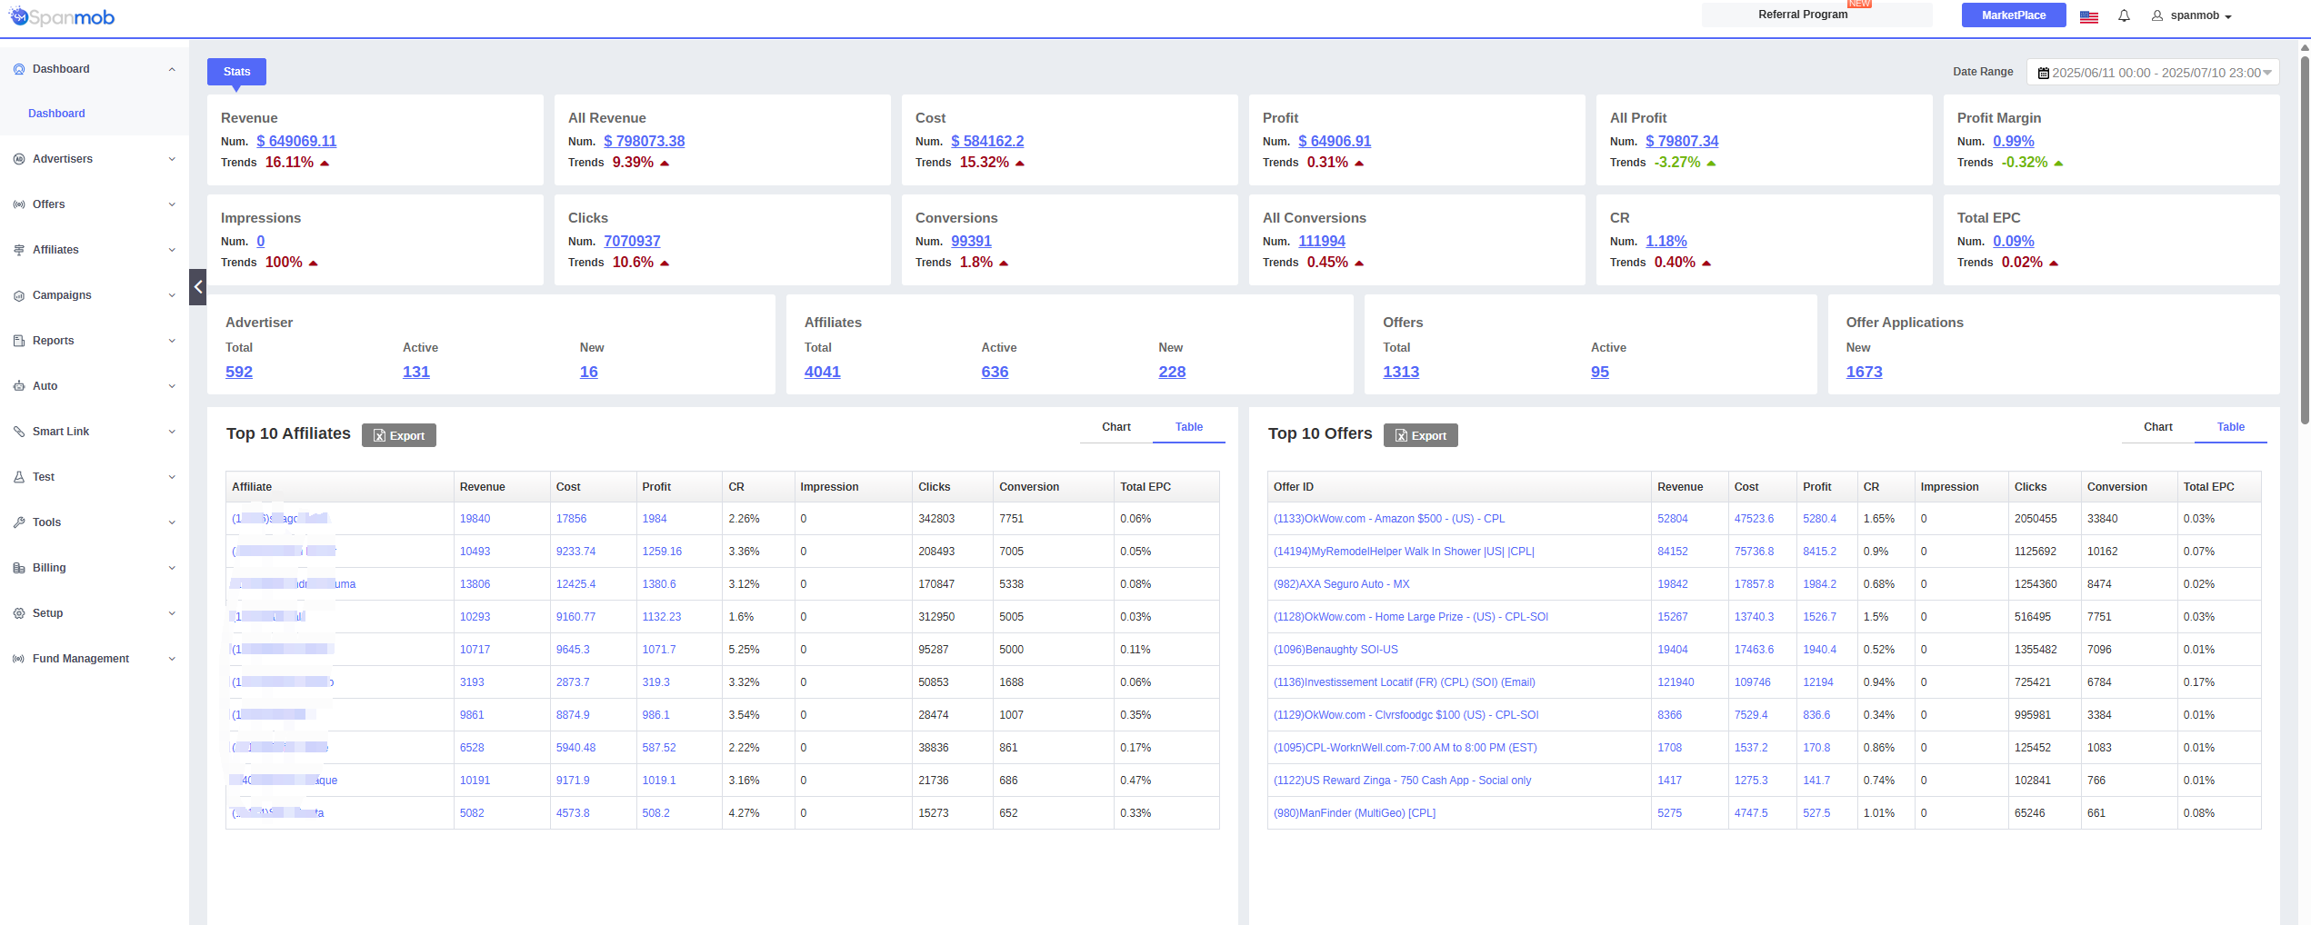This screenshot has width=2311, height=925.
Task: Change language via US flag icon
Action: tap(2089, 16)
